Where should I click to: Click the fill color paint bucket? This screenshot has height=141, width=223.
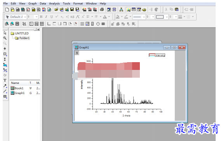(x=118, y=17)
